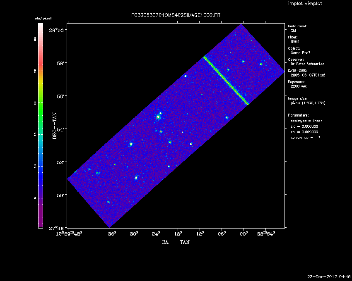Click the observer name 'Dr Peter Schuecker'
The height and width of the screenshot is (281, 352).
click(307, 64)
